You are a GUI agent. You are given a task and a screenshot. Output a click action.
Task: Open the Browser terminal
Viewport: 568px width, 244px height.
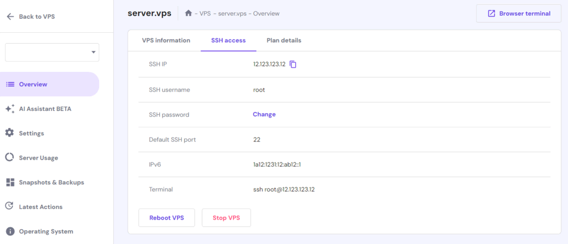(x=519, y=13)
